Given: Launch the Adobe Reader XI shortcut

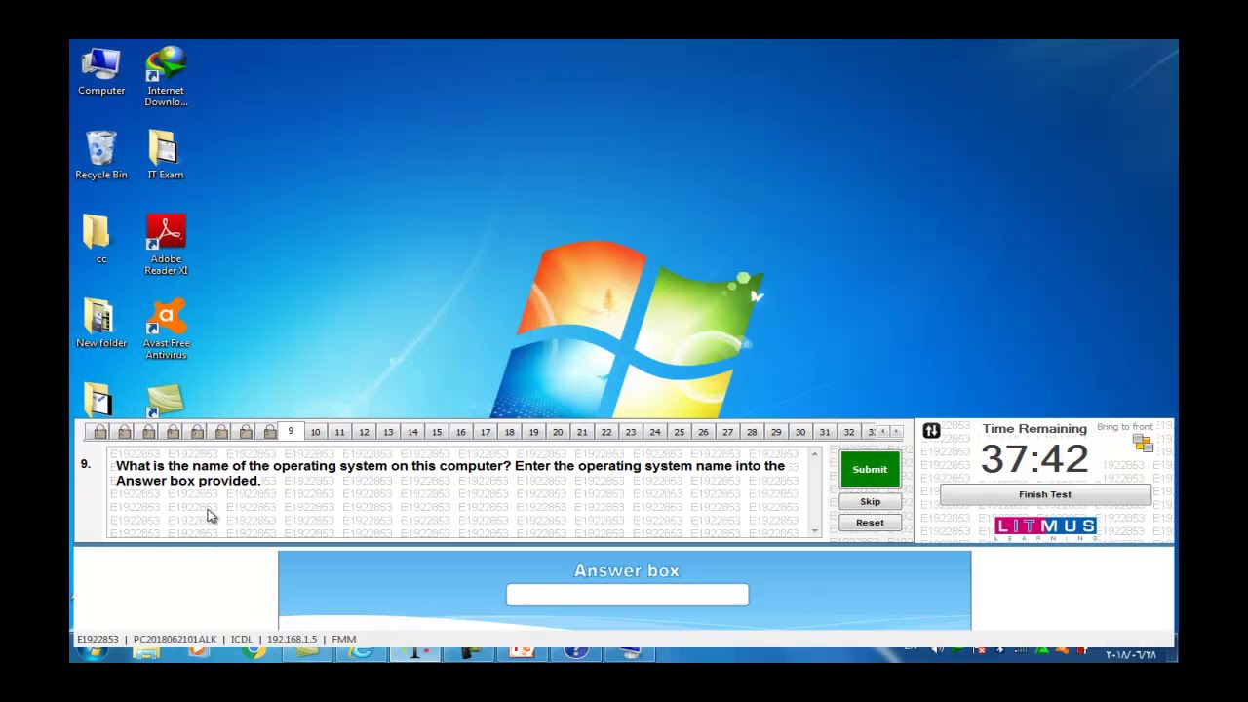Looking at the screenshot, I should (x=166, y=245).
